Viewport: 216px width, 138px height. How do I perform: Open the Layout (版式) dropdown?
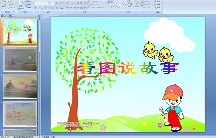28,1
